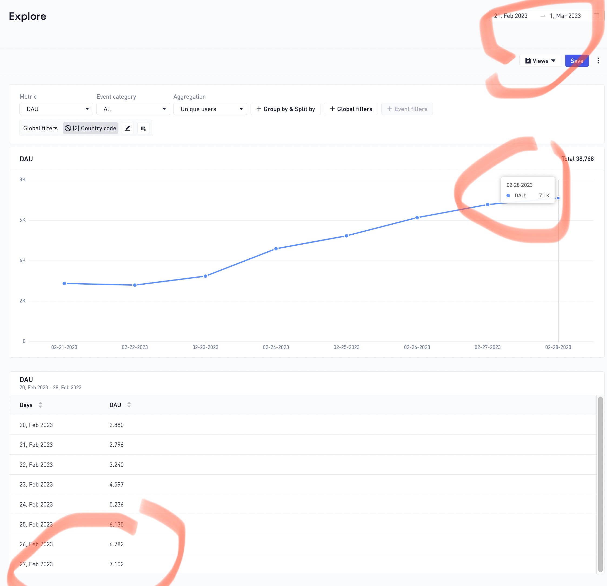607x586 pixels.
Task: Click the Global filters add button
Action: tap(351, 109)
